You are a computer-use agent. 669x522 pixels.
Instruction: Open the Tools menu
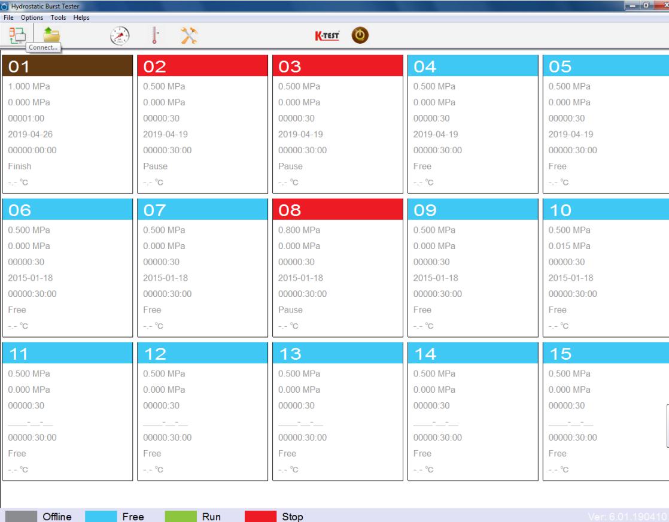58,18
